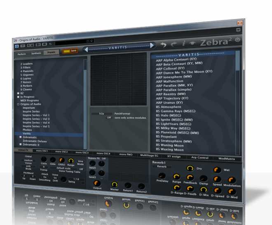272x225 pixels.
Task: Click the blue power icon in host toolbar
Action: (17, 46)
